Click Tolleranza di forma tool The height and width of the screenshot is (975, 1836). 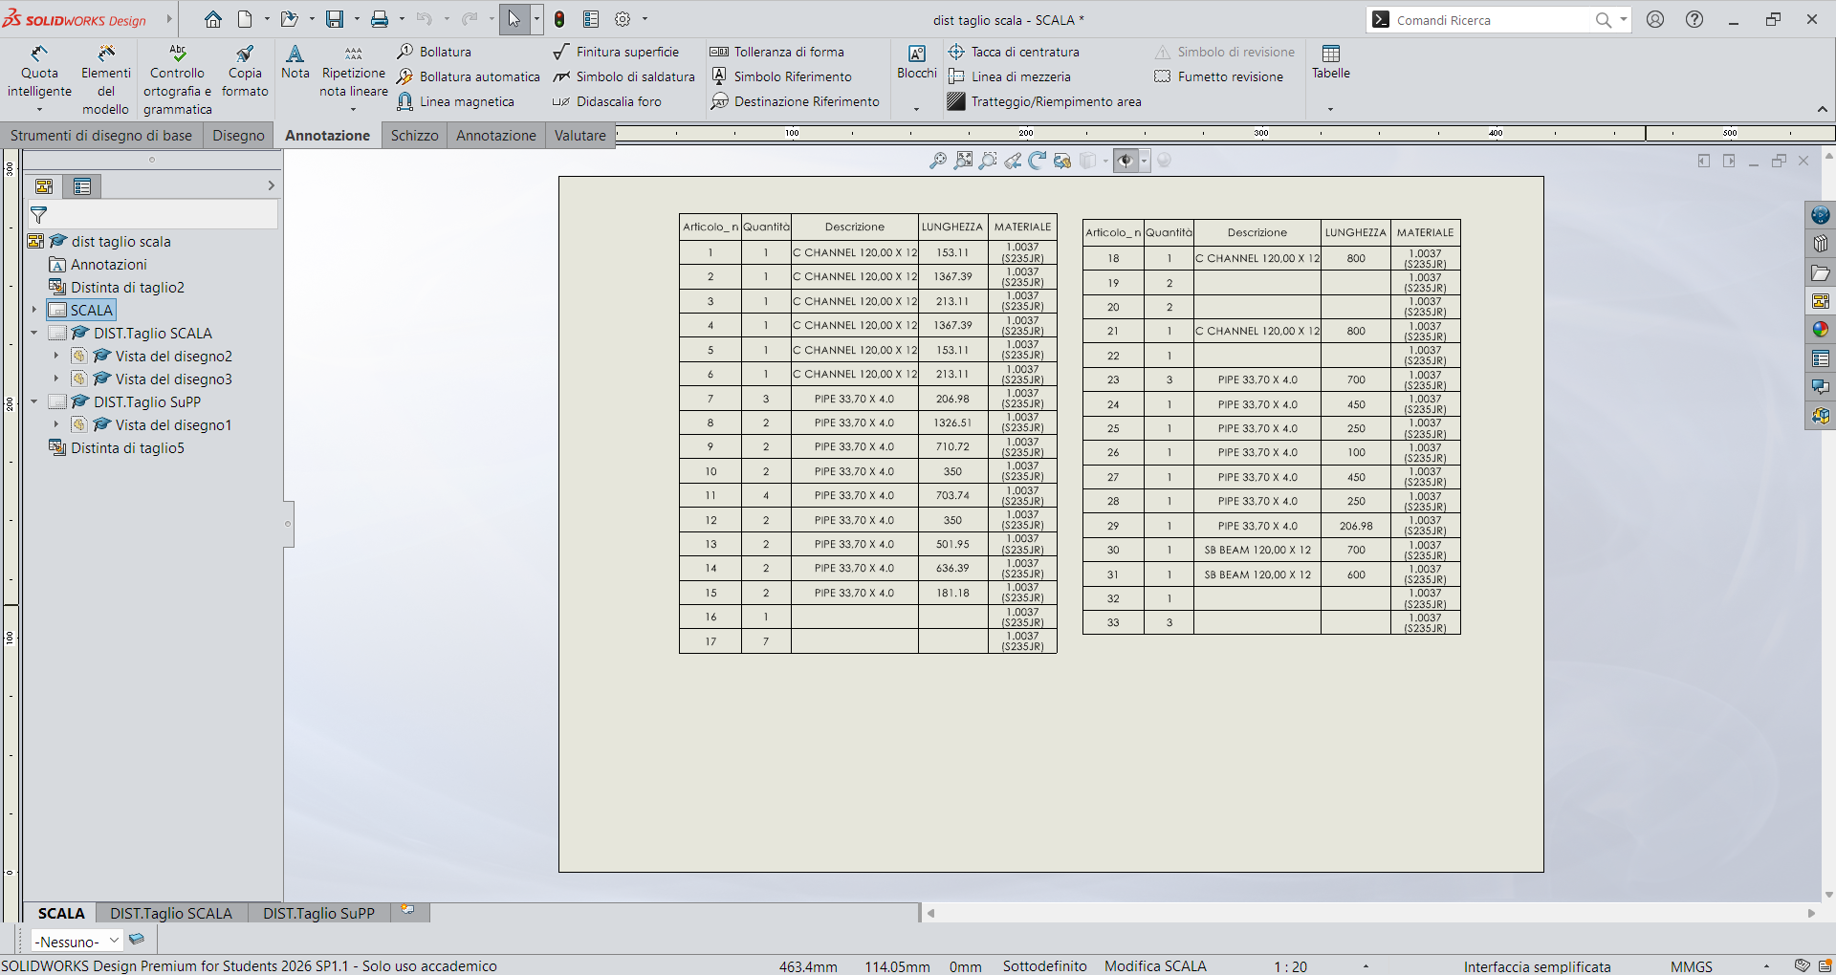tap(776, 52)
